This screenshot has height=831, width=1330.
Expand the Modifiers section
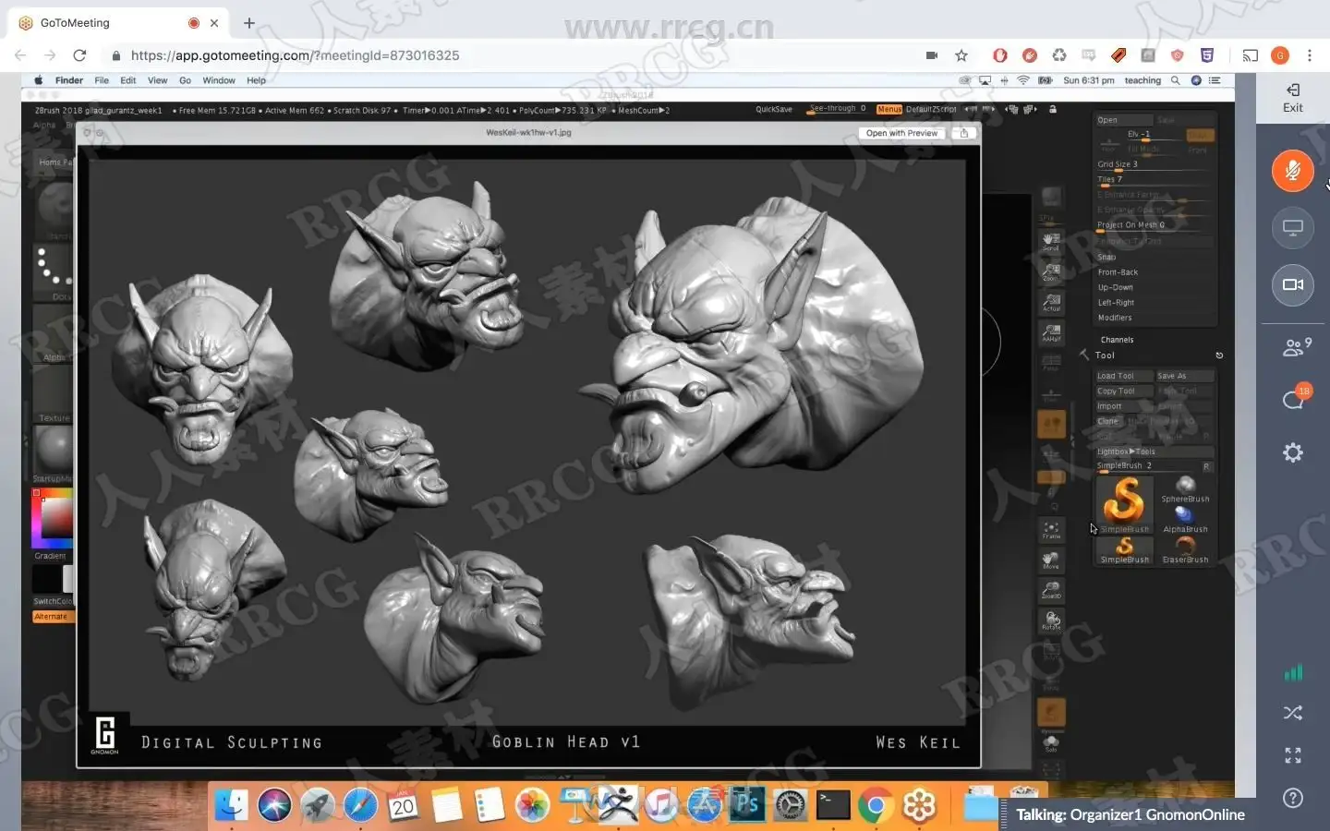[1115, 318]
